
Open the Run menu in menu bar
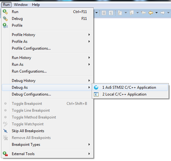(x=6, y=5)
